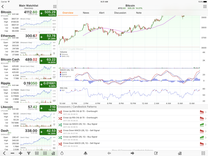
Task: Toggle Ethereum change badge +52.78
Action: click(x=48, y=37)
